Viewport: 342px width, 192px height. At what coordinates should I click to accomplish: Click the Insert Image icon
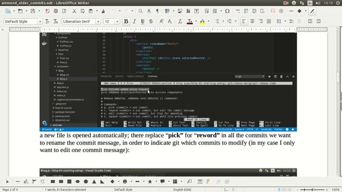180,11
